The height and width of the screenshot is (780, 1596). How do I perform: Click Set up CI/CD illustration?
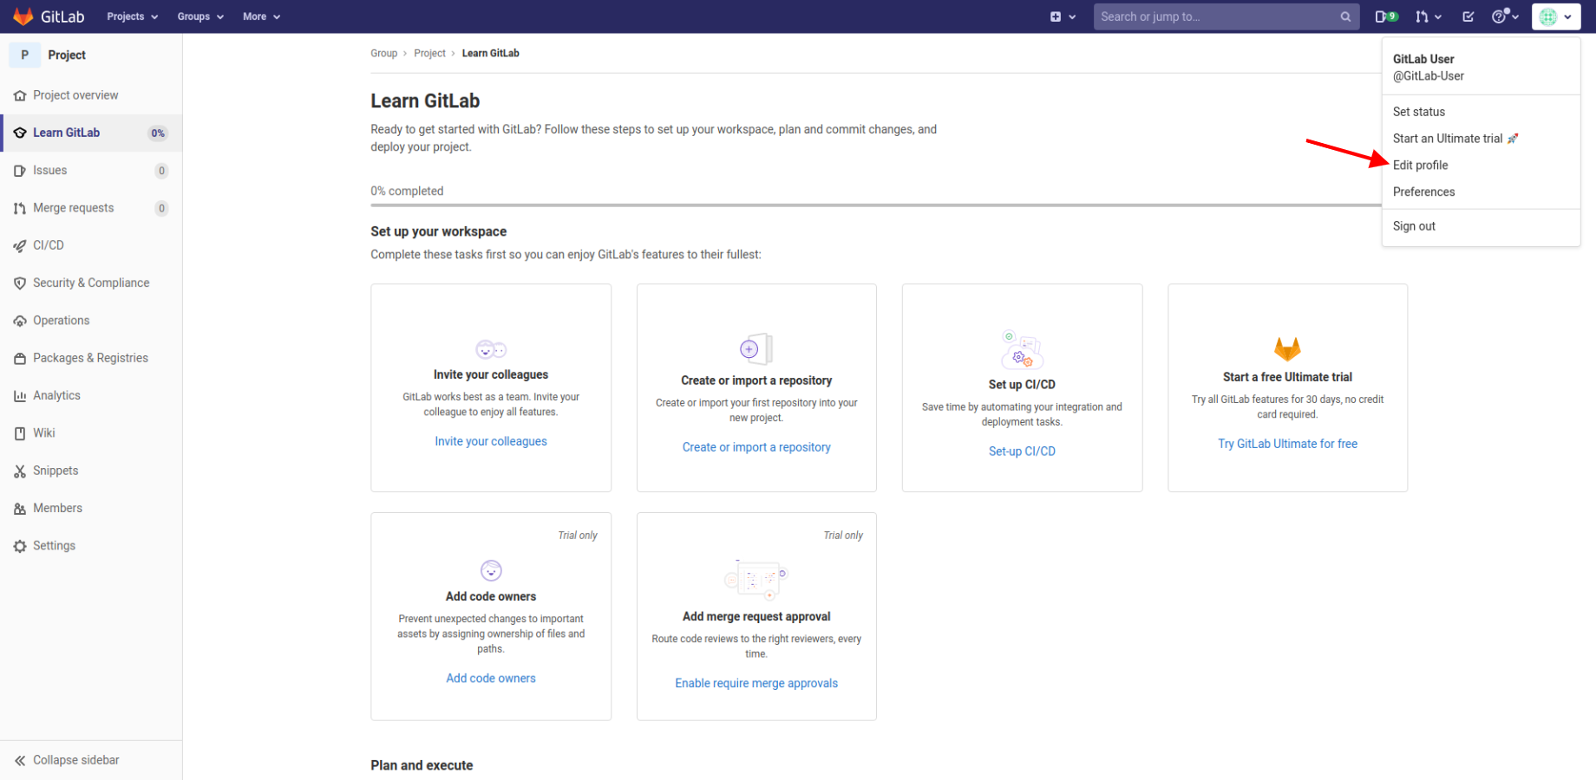pyautogui.click(x=1022, y=349)
